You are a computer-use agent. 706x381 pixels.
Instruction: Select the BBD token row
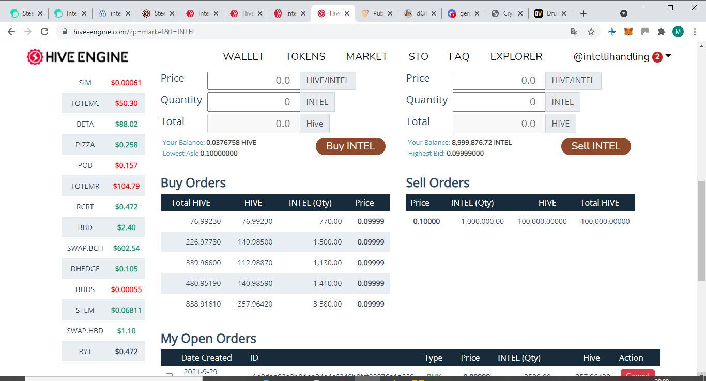coord(103,227)
